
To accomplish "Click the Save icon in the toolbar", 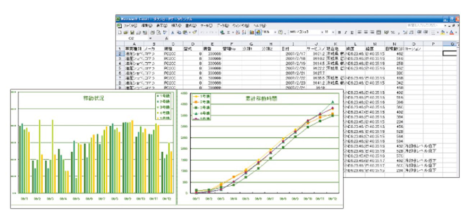I will [132, 33].
